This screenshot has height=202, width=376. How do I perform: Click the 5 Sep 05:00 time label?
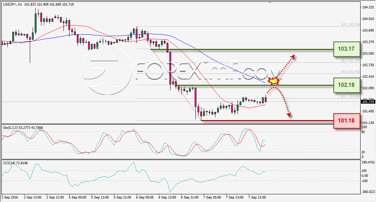(78, 197)
